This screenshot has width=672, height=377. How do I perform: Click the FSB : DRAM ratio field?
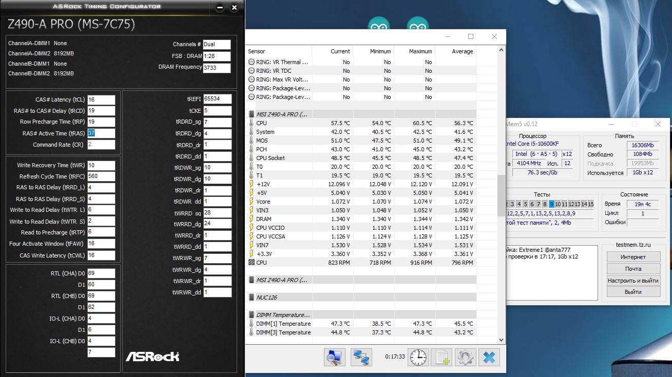(217, 56)
